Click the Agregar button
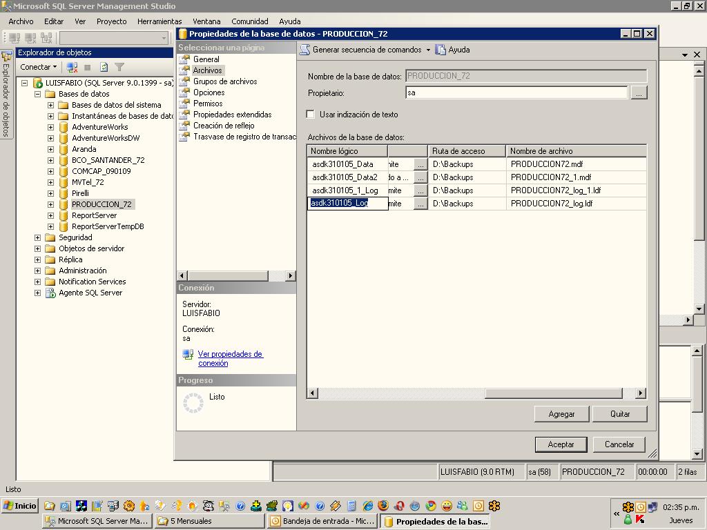 561,414
